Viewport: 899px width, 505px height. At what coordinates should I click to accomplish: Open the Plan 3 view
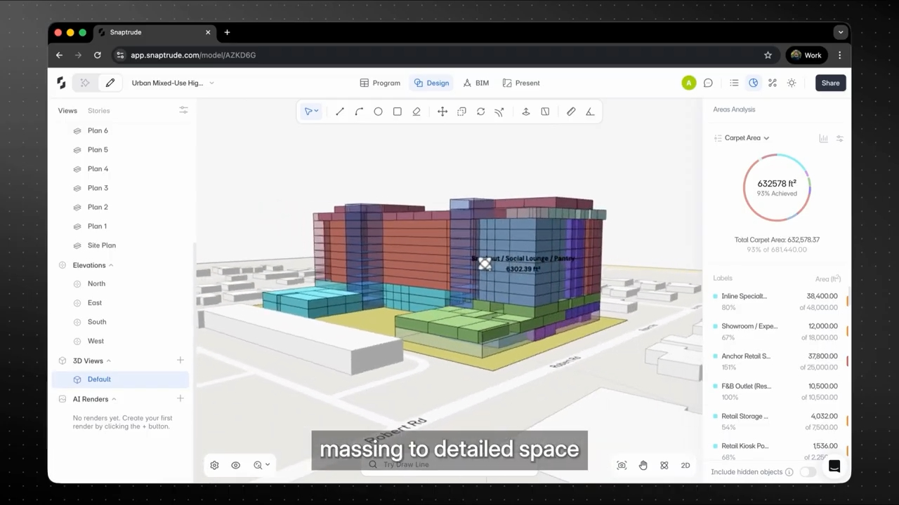coord(98,188)
